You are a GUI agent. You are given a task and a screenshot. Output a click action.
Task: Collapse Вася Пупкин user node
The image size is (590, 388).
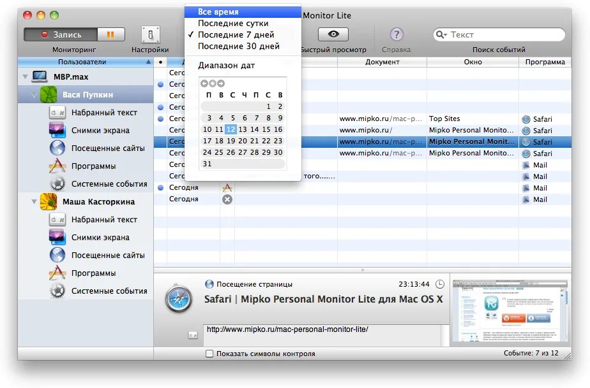[x=34, y=95]
